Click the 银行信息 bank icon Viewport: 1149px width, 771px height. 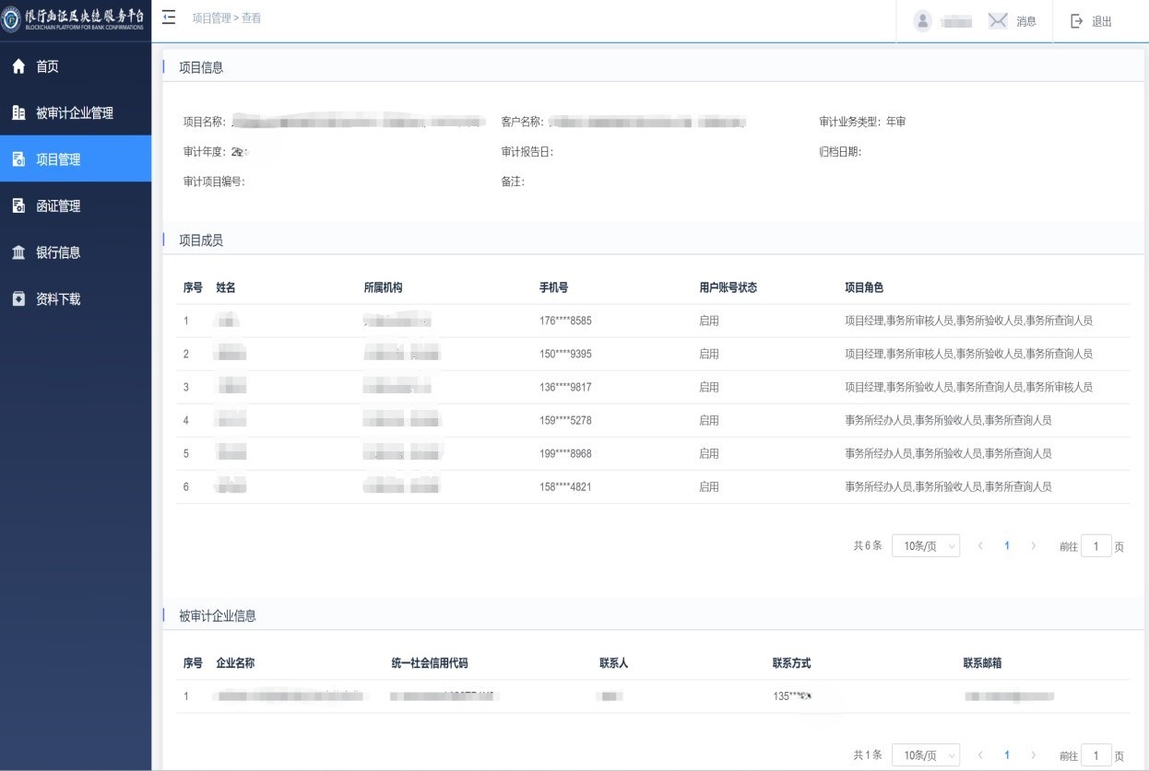[18, 252]
